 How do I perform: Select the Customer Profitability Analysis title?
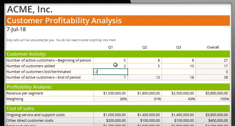coord(64,21)
